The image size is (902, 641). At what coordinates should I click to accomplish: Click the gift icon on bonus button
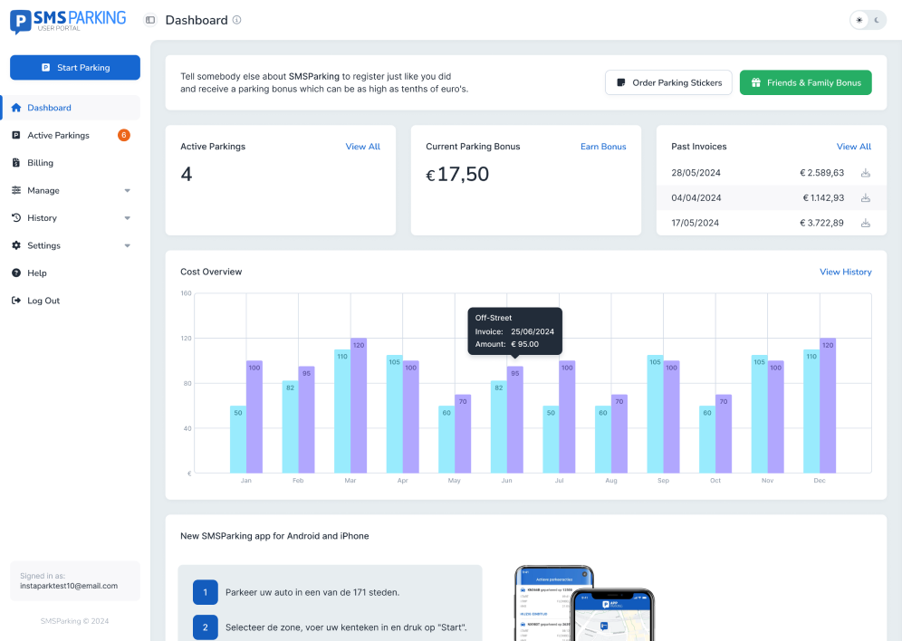[x=756, y=82]
